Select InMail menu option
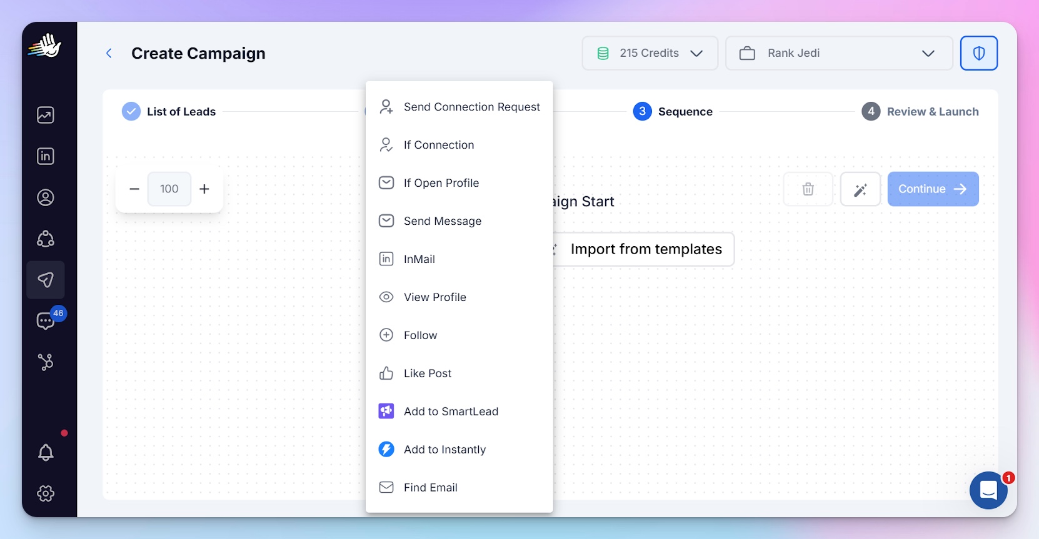This screenshot has width=1039, height=539. pos(459,259)
